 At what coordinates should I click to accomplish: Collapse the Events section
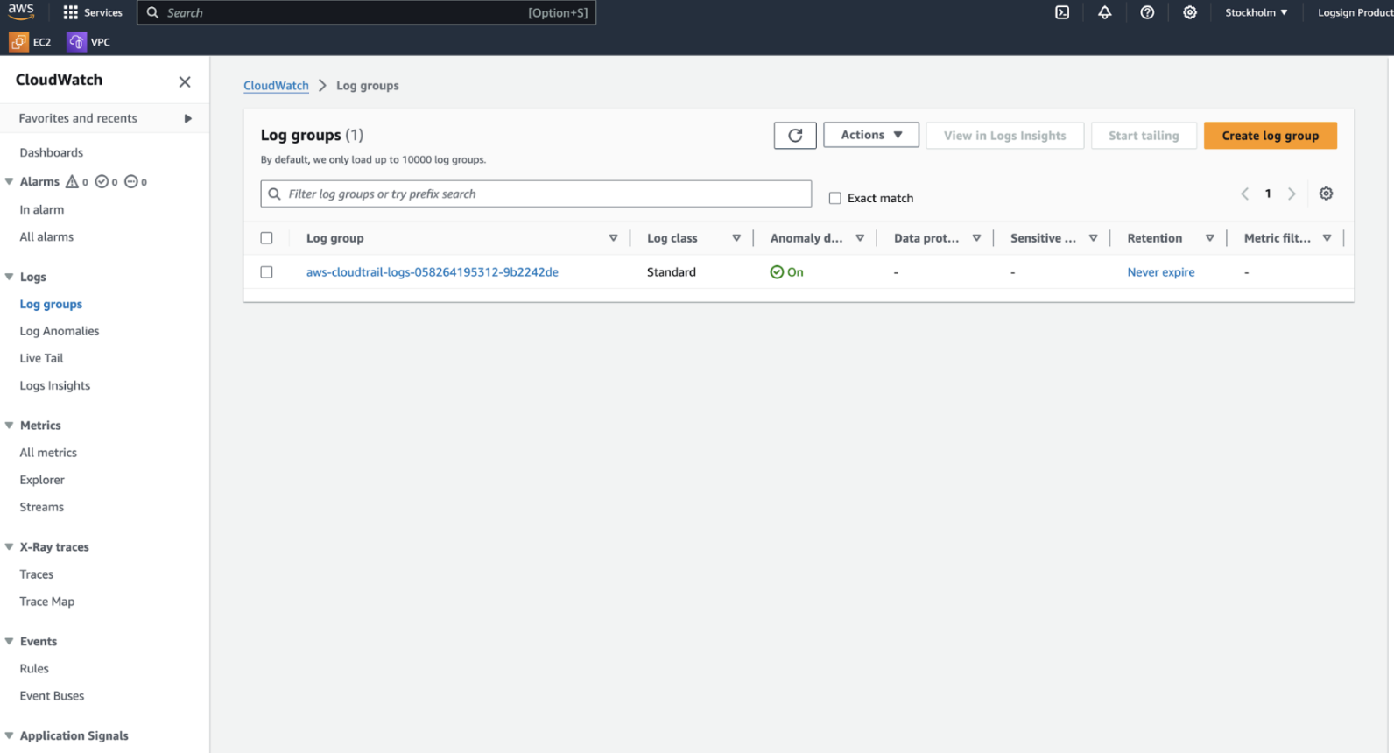(x=10, y=642)
